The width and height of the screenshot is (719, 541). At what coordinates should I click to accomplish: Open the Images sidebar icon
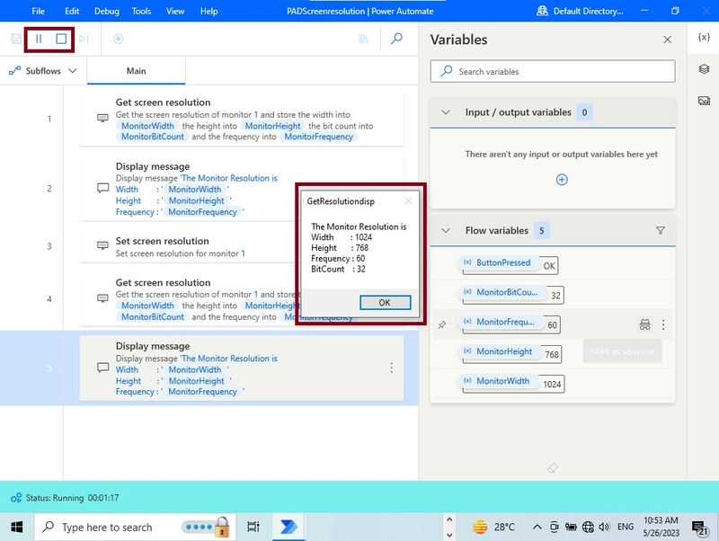[704, 101]
